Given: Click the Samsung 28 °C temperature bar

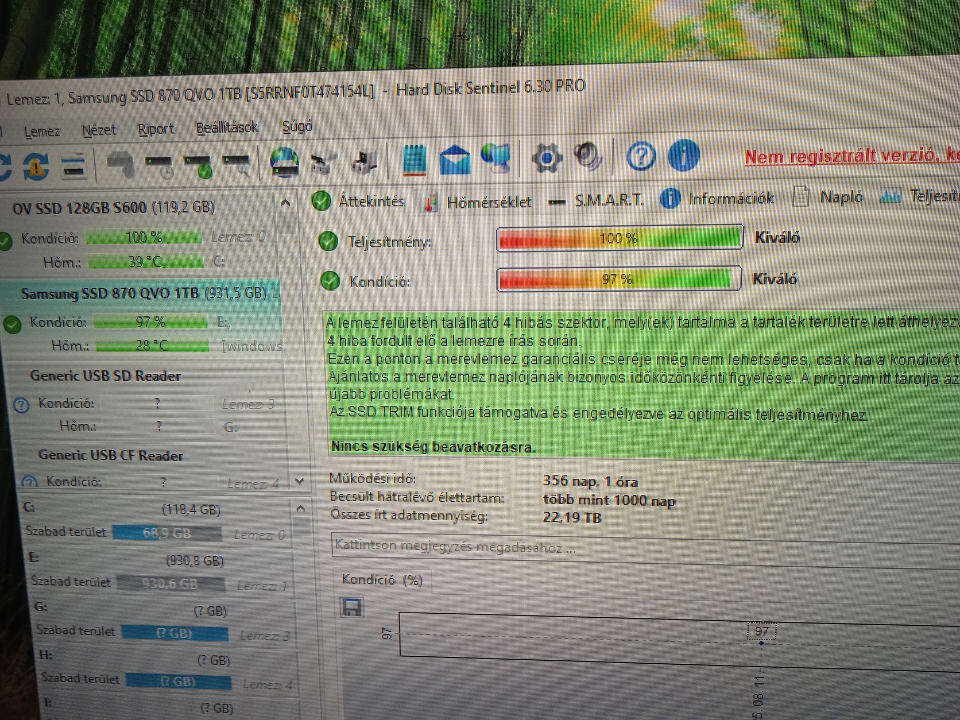Looking at the screenshot, I should (x=152, y=346).
